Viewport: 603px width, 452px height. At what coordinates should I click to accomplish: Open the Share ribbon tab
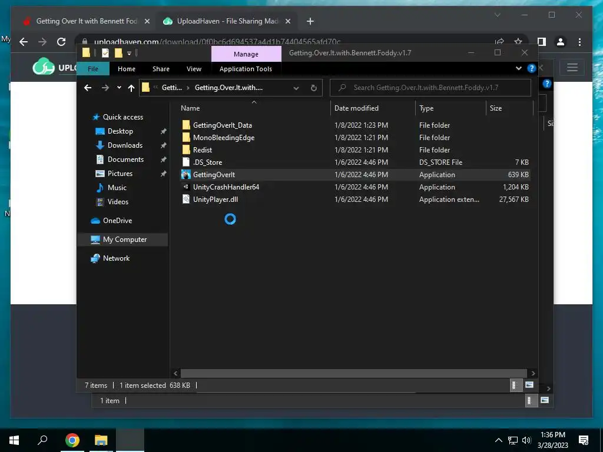pos(161,69)
